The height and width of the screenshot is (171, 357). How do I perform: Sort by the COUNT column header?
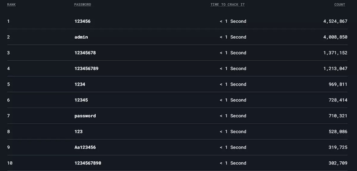tap(340, 5)
